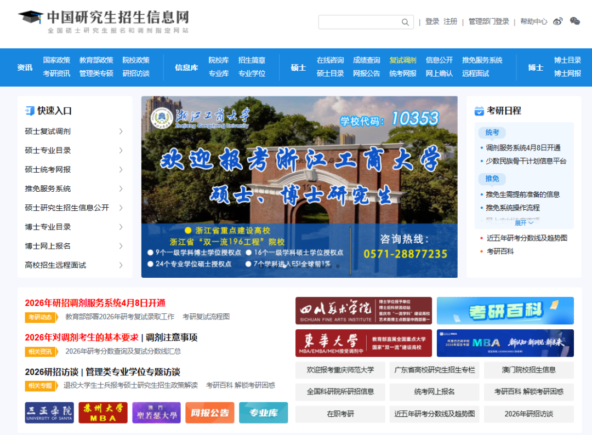This screenshot has height=435, width=592.
Task: Click the graduation cap site logo
Action: (31, 17)
